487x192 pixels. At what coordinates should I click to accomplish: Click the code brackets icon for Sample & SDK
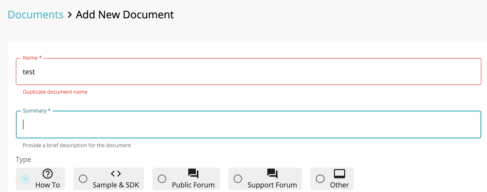[x=116, y=174]
